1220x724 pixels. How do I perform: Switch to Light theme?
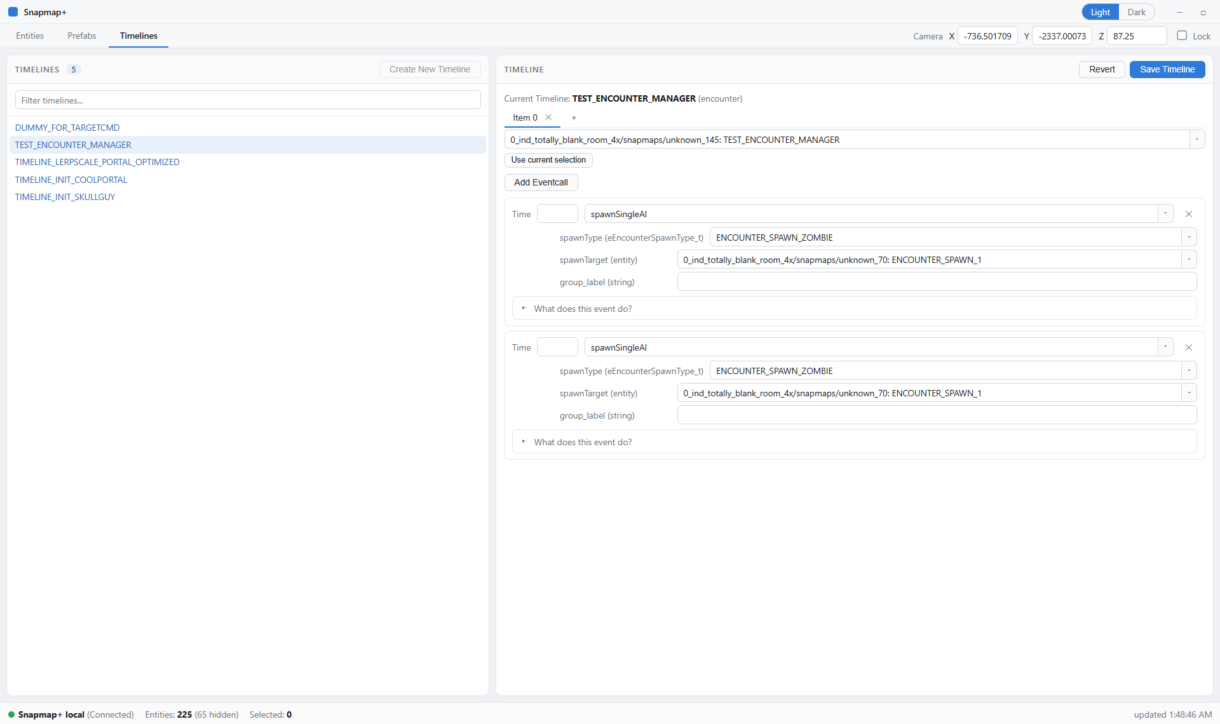1100,12
